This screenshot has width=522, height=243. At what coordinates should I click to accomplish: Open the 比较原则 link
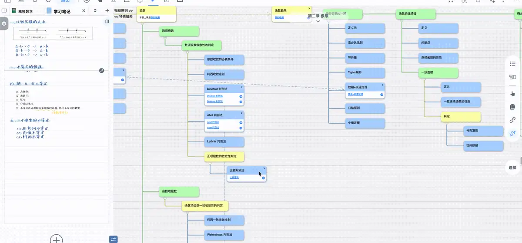(x=234, y=177)
